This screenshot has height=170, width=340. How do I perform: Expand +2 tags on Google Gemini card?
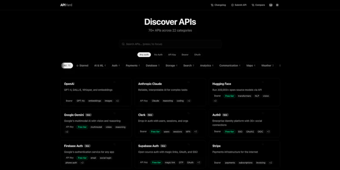(67, 132)
